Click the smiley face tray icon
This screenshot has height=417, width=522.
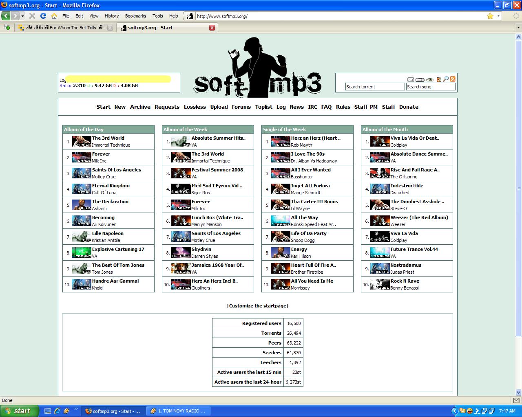(x=470, y=411)
